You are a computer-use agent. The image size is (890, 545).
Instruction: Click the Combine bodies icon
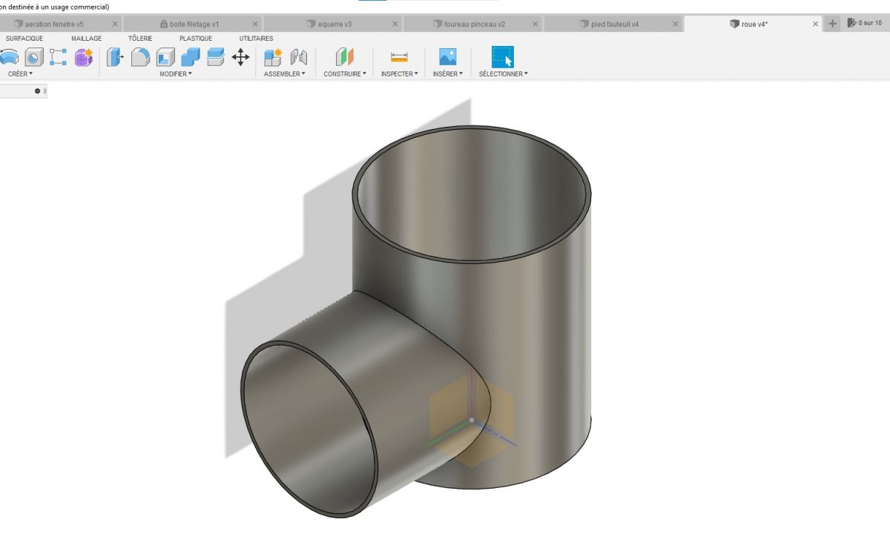pos(191,57)
